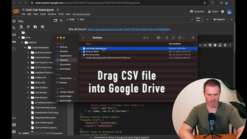Collapse the drive folder tree
The height and width of the screenshot is (139, 247).
pyautogui.click(x=19, y=38)
